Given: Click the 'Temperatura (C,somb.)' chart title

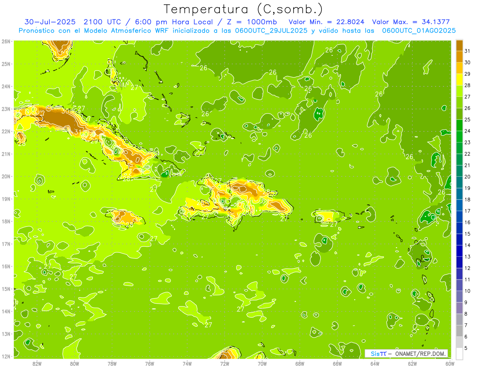Looking at the screenshot, I should 243,9.
